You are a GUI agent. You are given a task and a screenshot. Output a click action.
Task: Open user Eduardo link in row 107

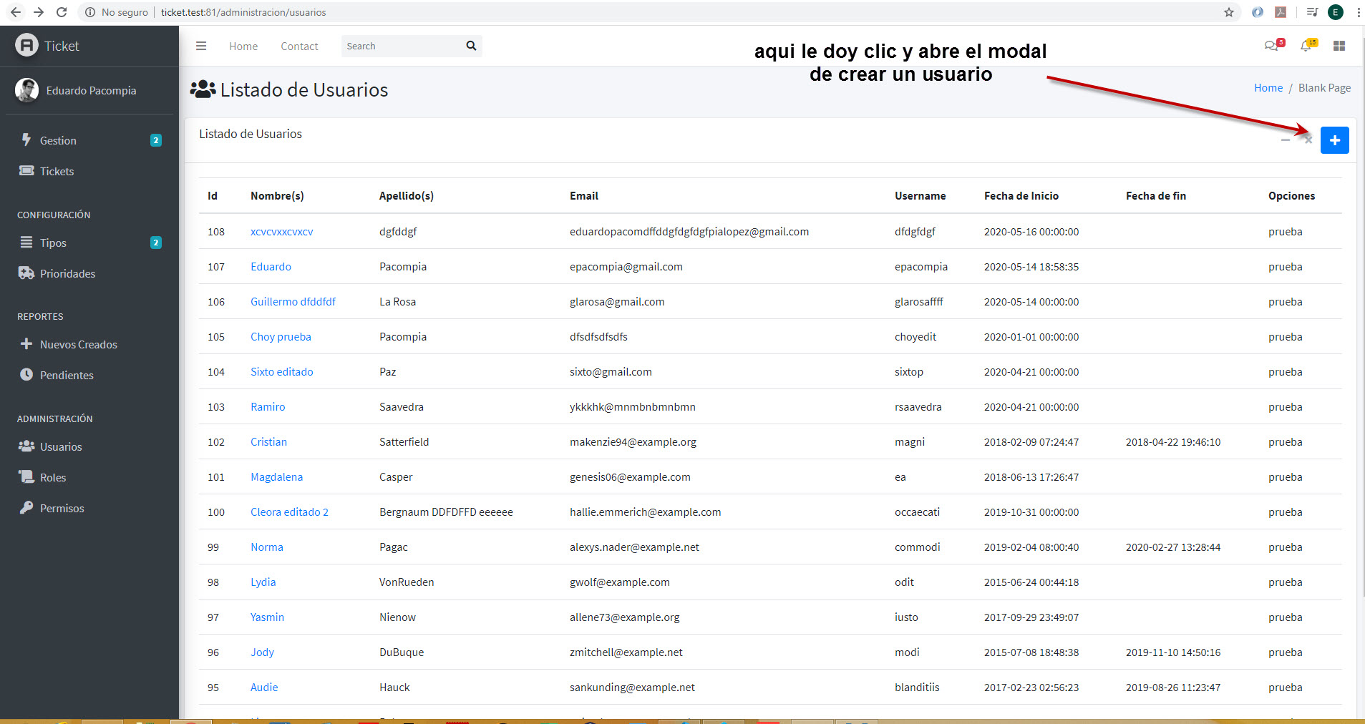tap(271, 267)
